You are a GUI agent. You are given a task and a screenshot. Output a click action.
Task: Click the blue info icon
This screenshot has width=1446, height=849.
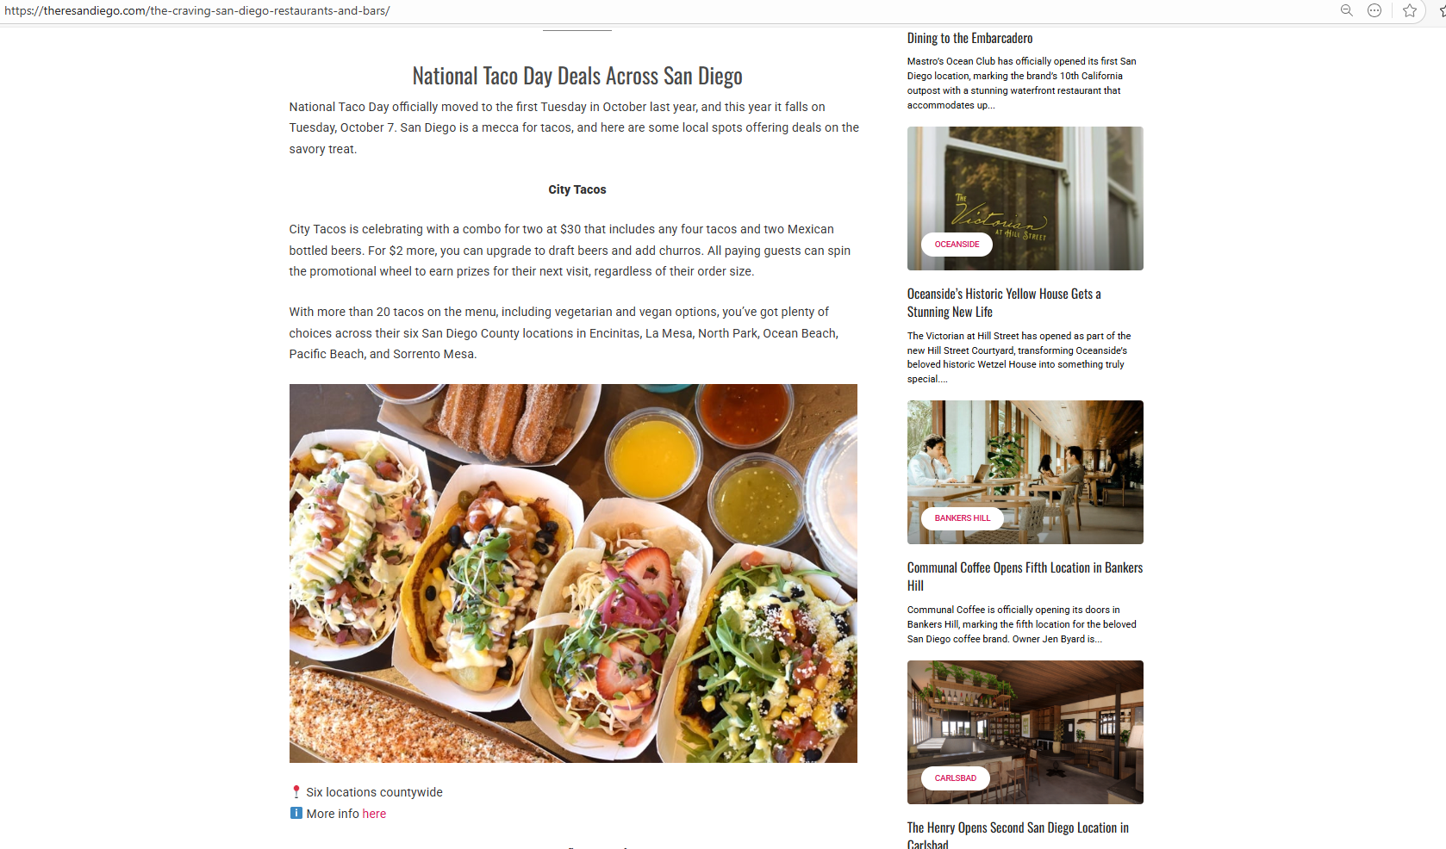click(296, 813)
